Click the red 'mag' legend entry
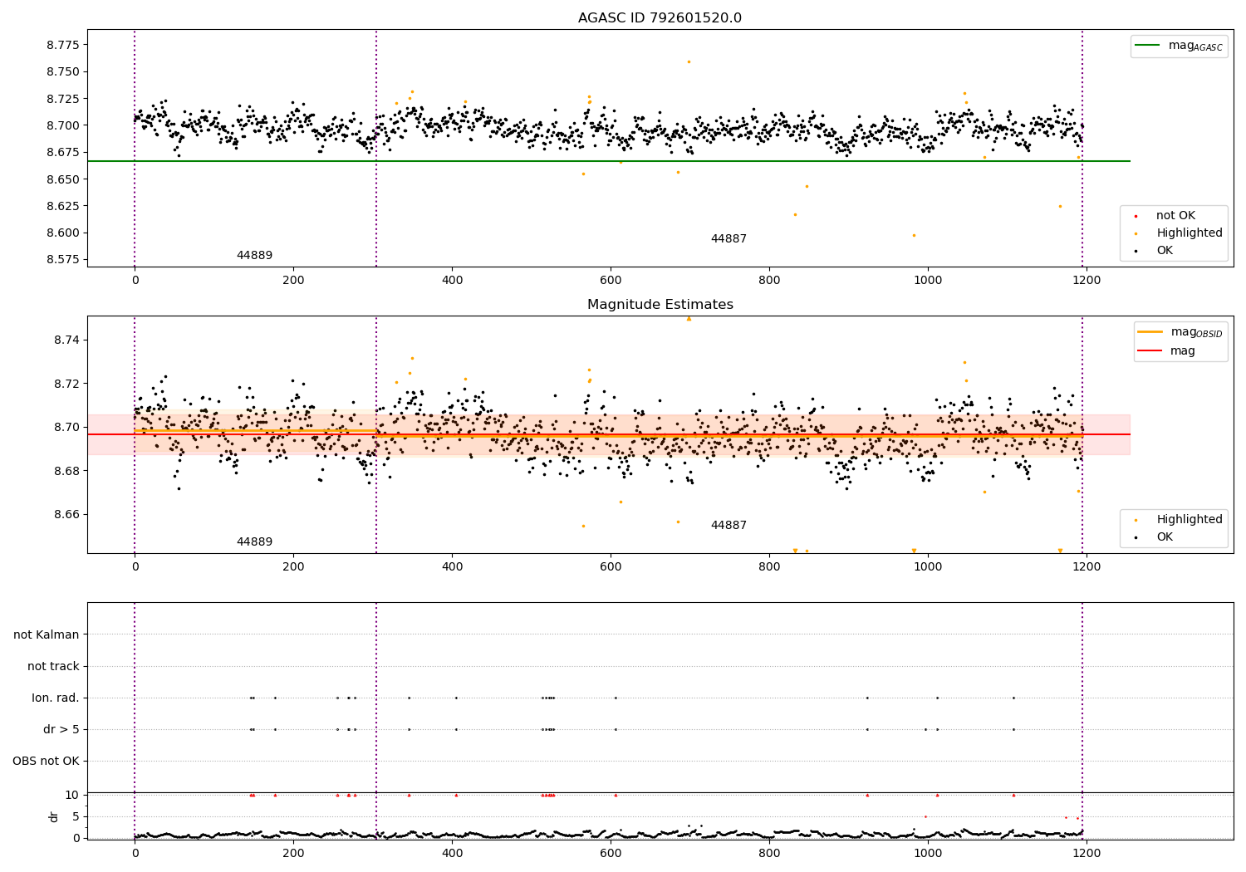Viewport: 1246px width, 872px height. point(1166,350)
